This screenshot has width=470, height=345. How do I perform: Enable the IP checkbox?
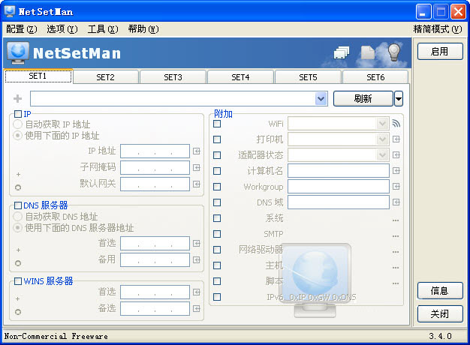point(18,114)
